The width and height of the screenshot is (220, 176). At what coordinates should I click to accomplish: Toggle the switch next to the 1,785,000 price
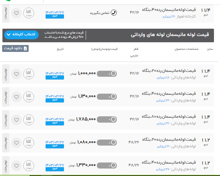pyautogui.click(x=107, y=119)
